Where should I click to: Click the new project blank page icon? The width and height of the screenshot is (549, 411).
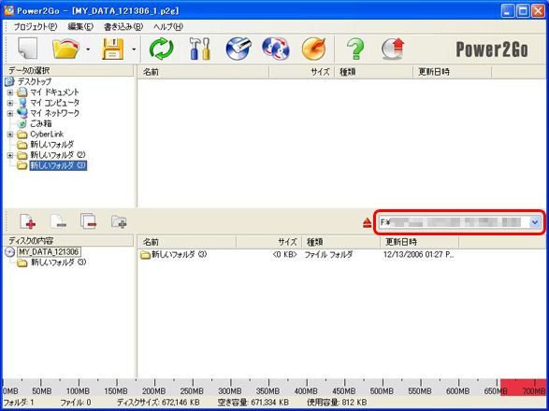coord(28,49)
